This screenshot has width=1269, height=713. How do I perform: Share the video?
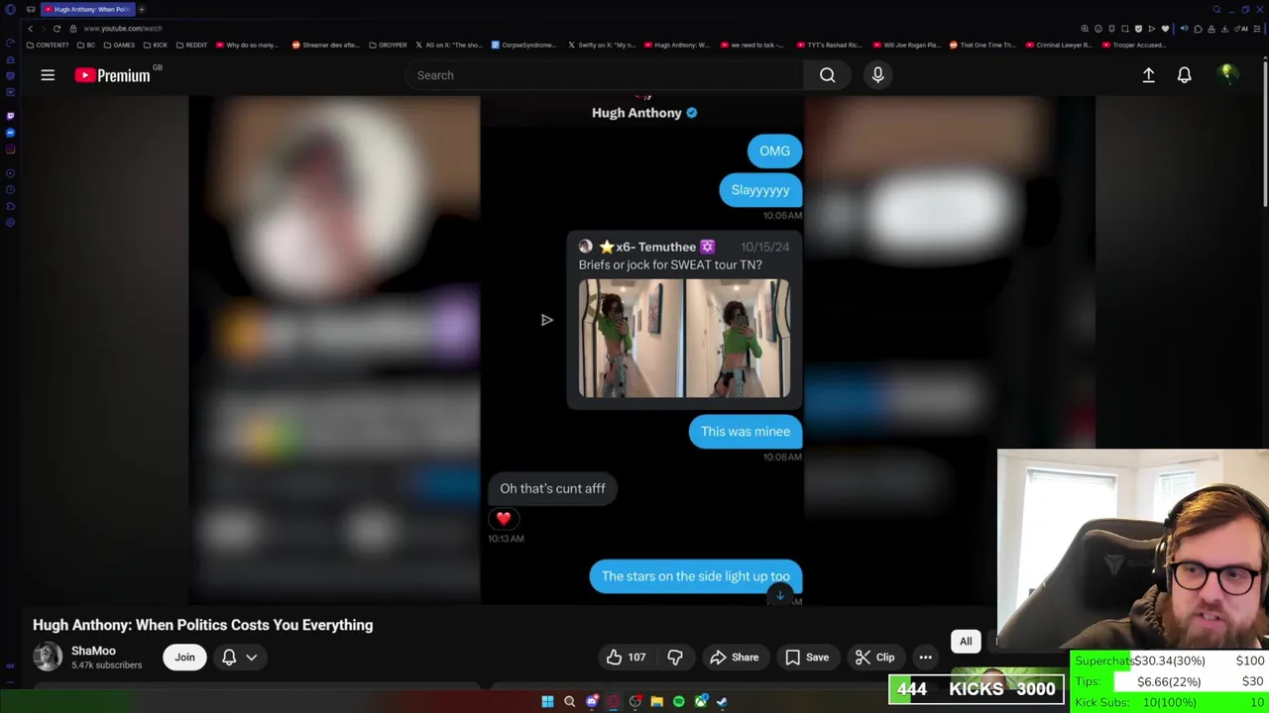click(x=734, y=658)
